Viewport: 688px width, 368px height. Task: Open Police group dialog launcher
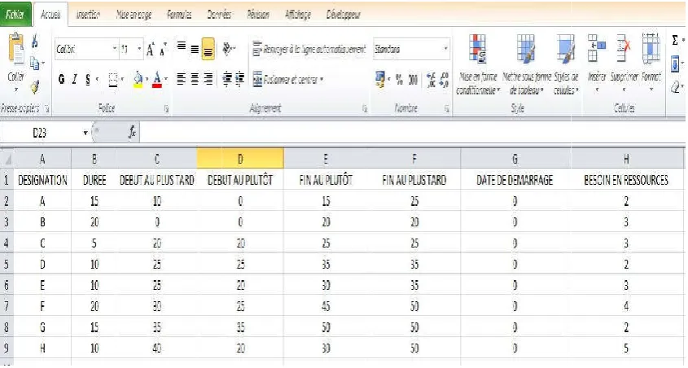click(x=166, y=109)
